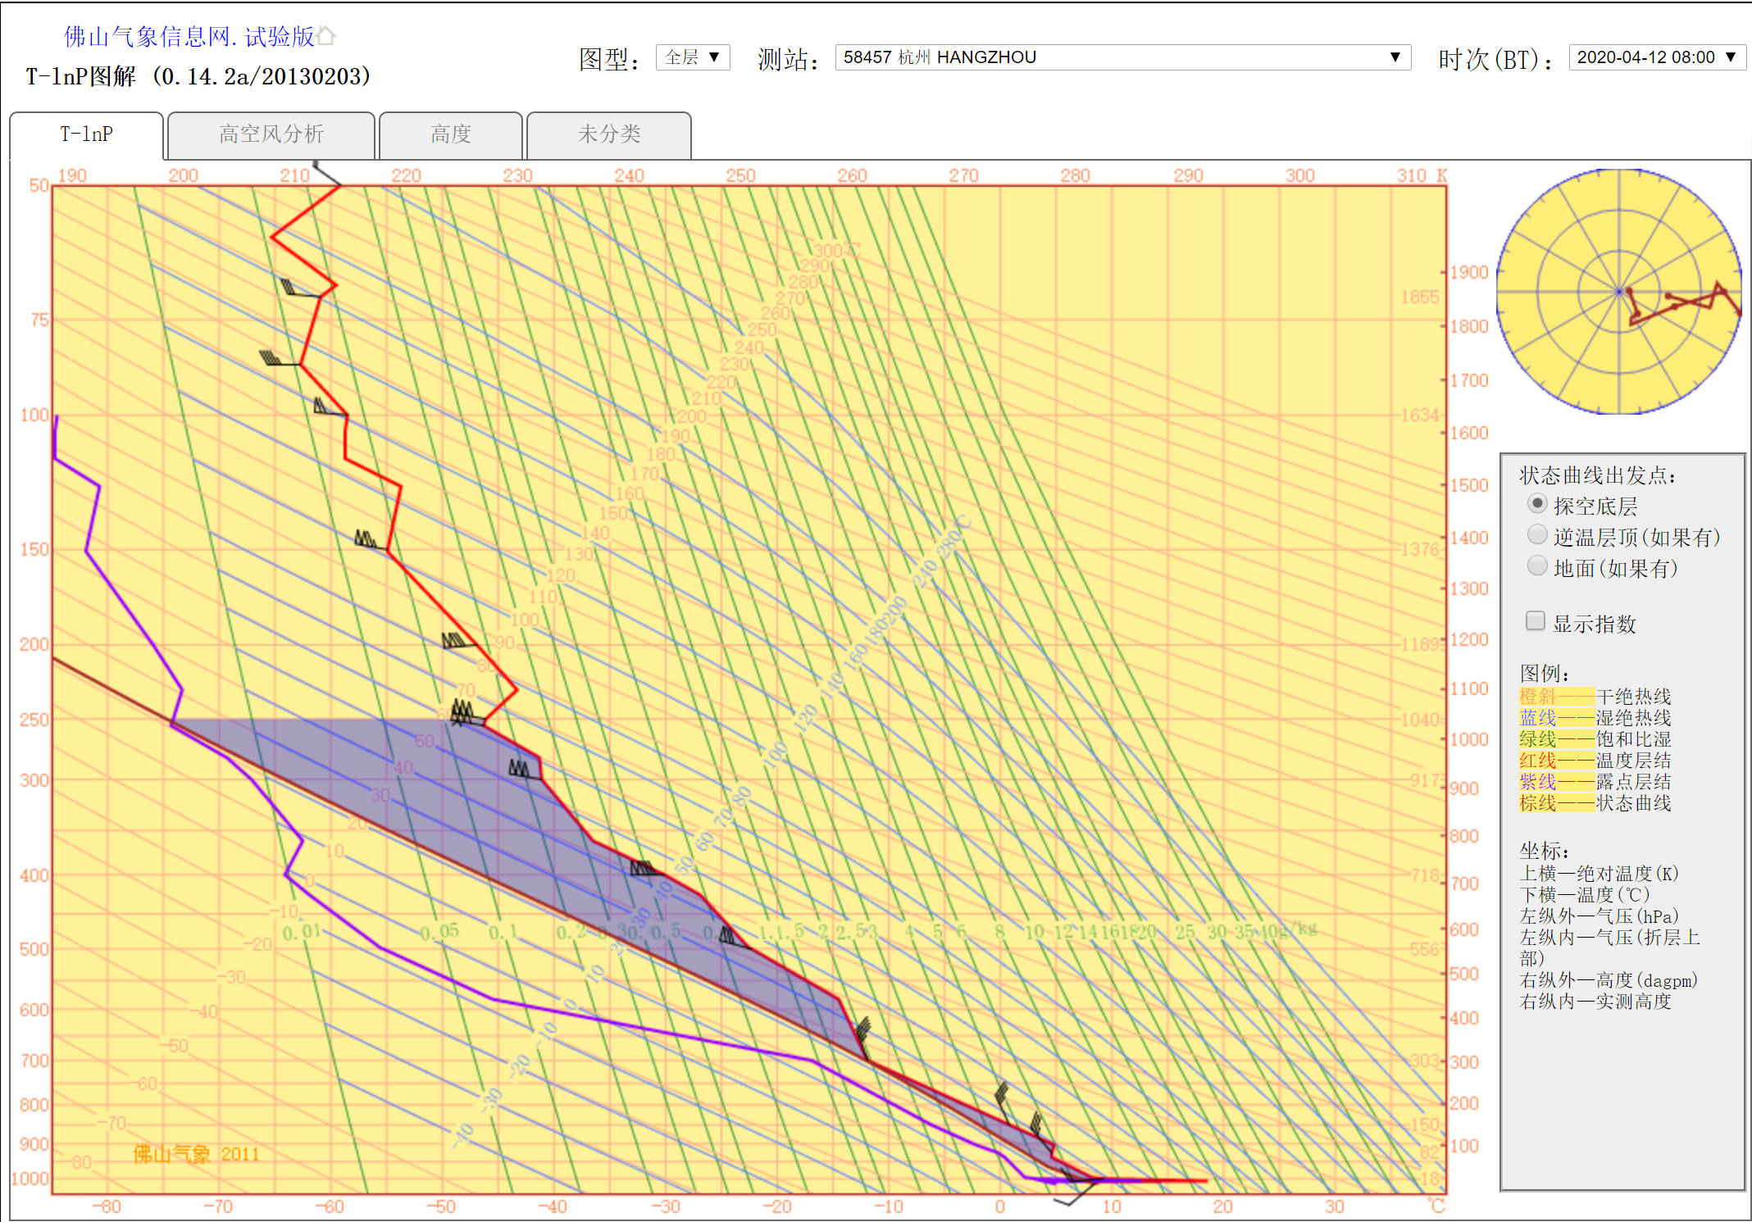This screenshot has height=1222, width=1752.
Task: Expand the station selector showing 58457 杭州 HANGZHOU
Action: [1122, 57]
